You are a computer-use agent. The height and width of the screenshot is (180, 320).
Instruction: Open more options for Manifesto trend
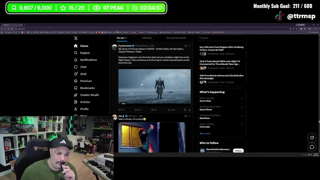[242, 116]
